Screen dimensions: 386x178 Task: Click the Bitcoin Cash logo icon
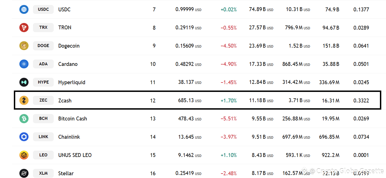24,118
